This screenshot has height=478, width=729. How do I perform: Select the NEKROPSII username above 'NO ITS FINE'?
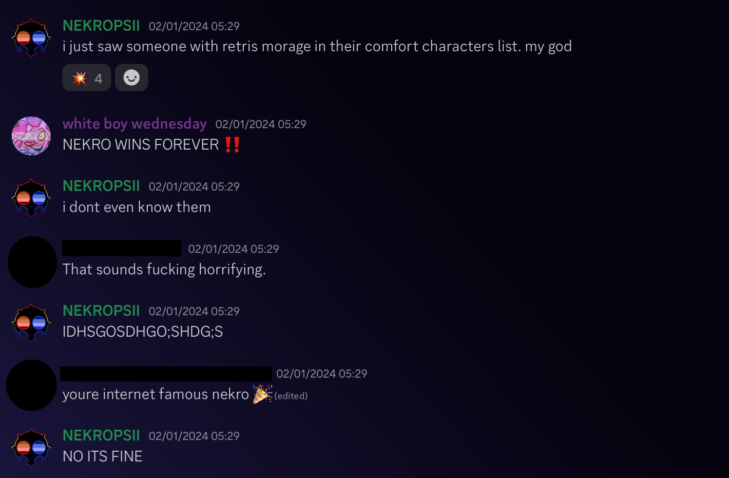coord(101,436)
